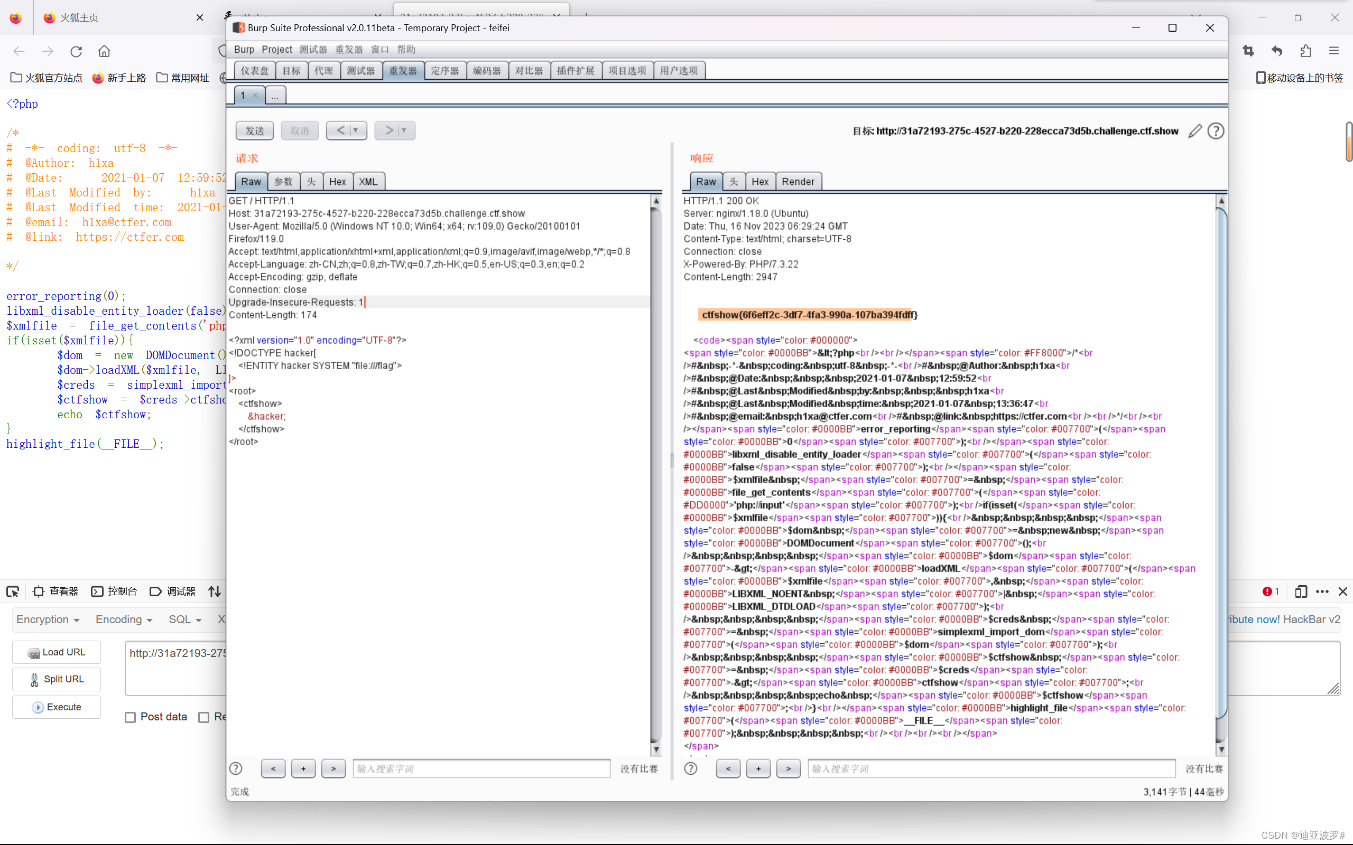Open the Firefox hamburger menu
The width and height of the screenshot is (1353, 845).
click(1334, 51)
